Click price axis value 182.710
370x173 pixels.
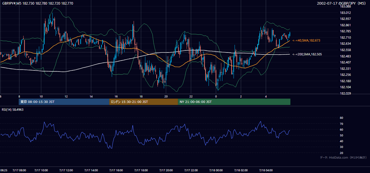pyautogui.click(x=345, y=37)
